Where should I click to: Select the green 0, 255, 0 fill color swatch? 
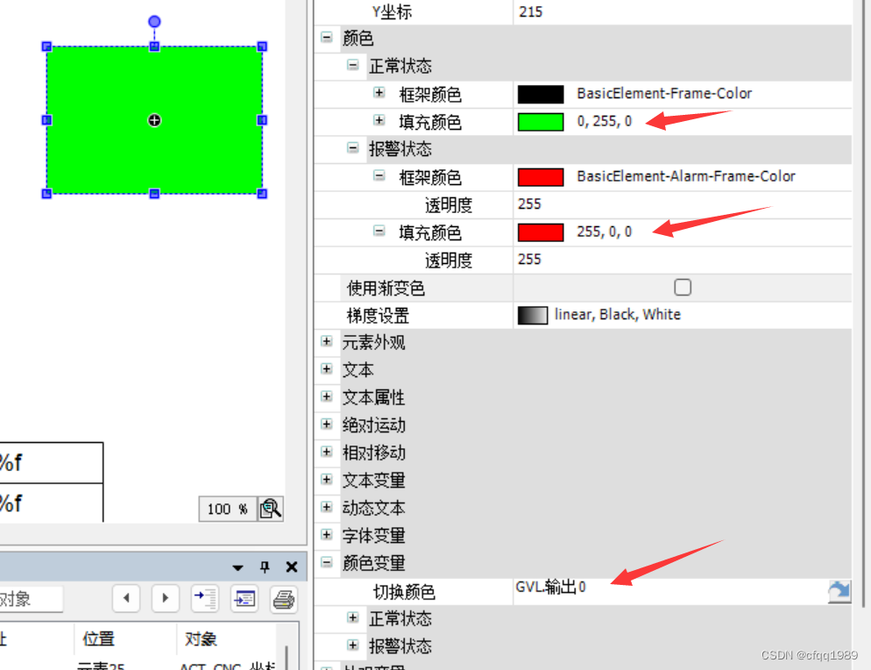coord(541,122)
